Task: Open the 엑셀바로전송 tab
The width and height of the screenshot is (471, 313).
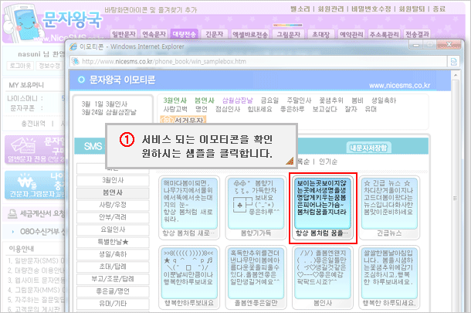Action: tap(250, 35)
